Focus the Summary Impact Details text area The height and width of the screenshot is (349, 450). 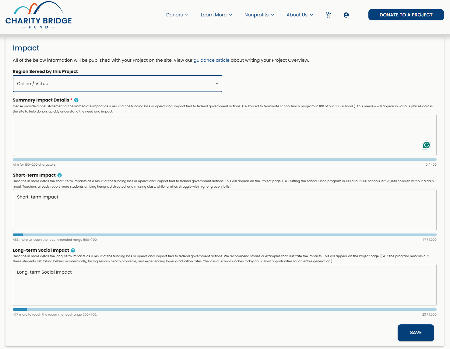(x=225, y=135)
